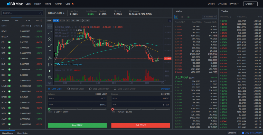The height and width of the screenshot is (135, 263).
Task: Open Volume indicator format settings
Action: pyautogui.click(x=68, y=70)
